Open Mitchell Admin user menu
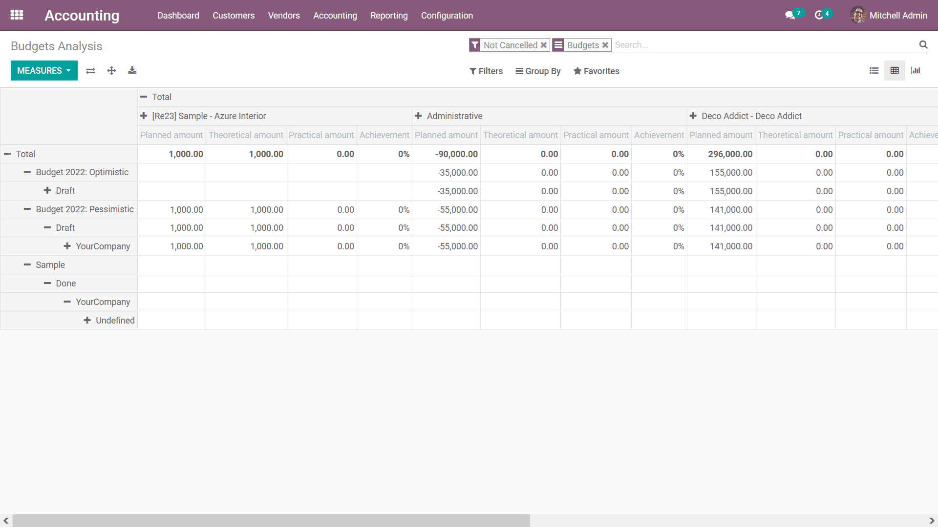Screen dimensions: 938x527 889,16
